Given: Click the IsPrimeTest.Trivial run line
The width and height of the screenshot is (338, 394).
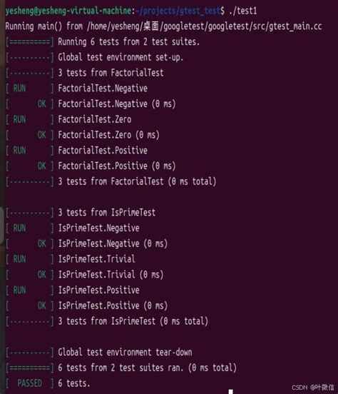Looking at the screenshot, I should pyautogui.click(x=96, y=259).
